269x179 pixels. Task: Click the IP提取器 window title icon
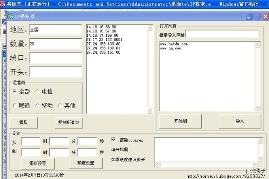click(10, 17)
